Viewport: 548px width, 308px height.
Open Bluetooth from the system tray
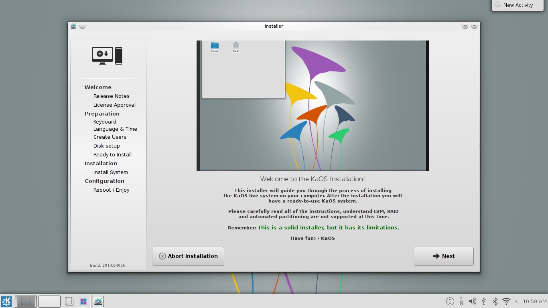(x=495, y=302)
